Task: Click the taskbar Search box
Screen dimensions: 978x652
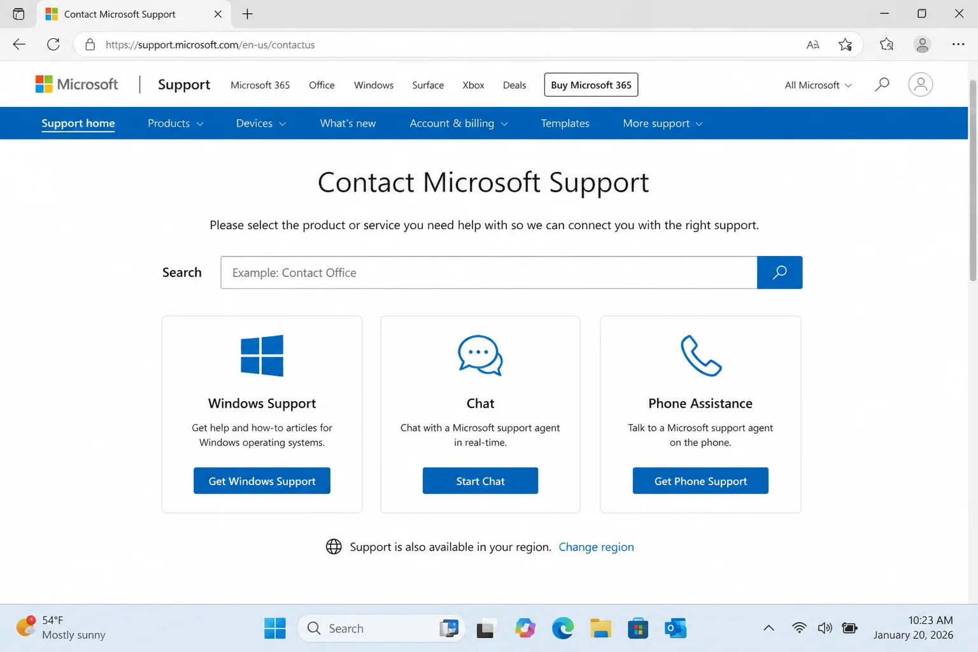Action: [x=381, y=628]
